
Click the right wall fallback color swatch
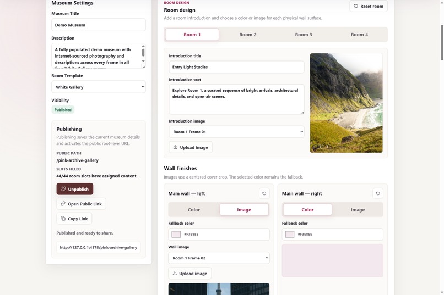click(x=289, y=235)
